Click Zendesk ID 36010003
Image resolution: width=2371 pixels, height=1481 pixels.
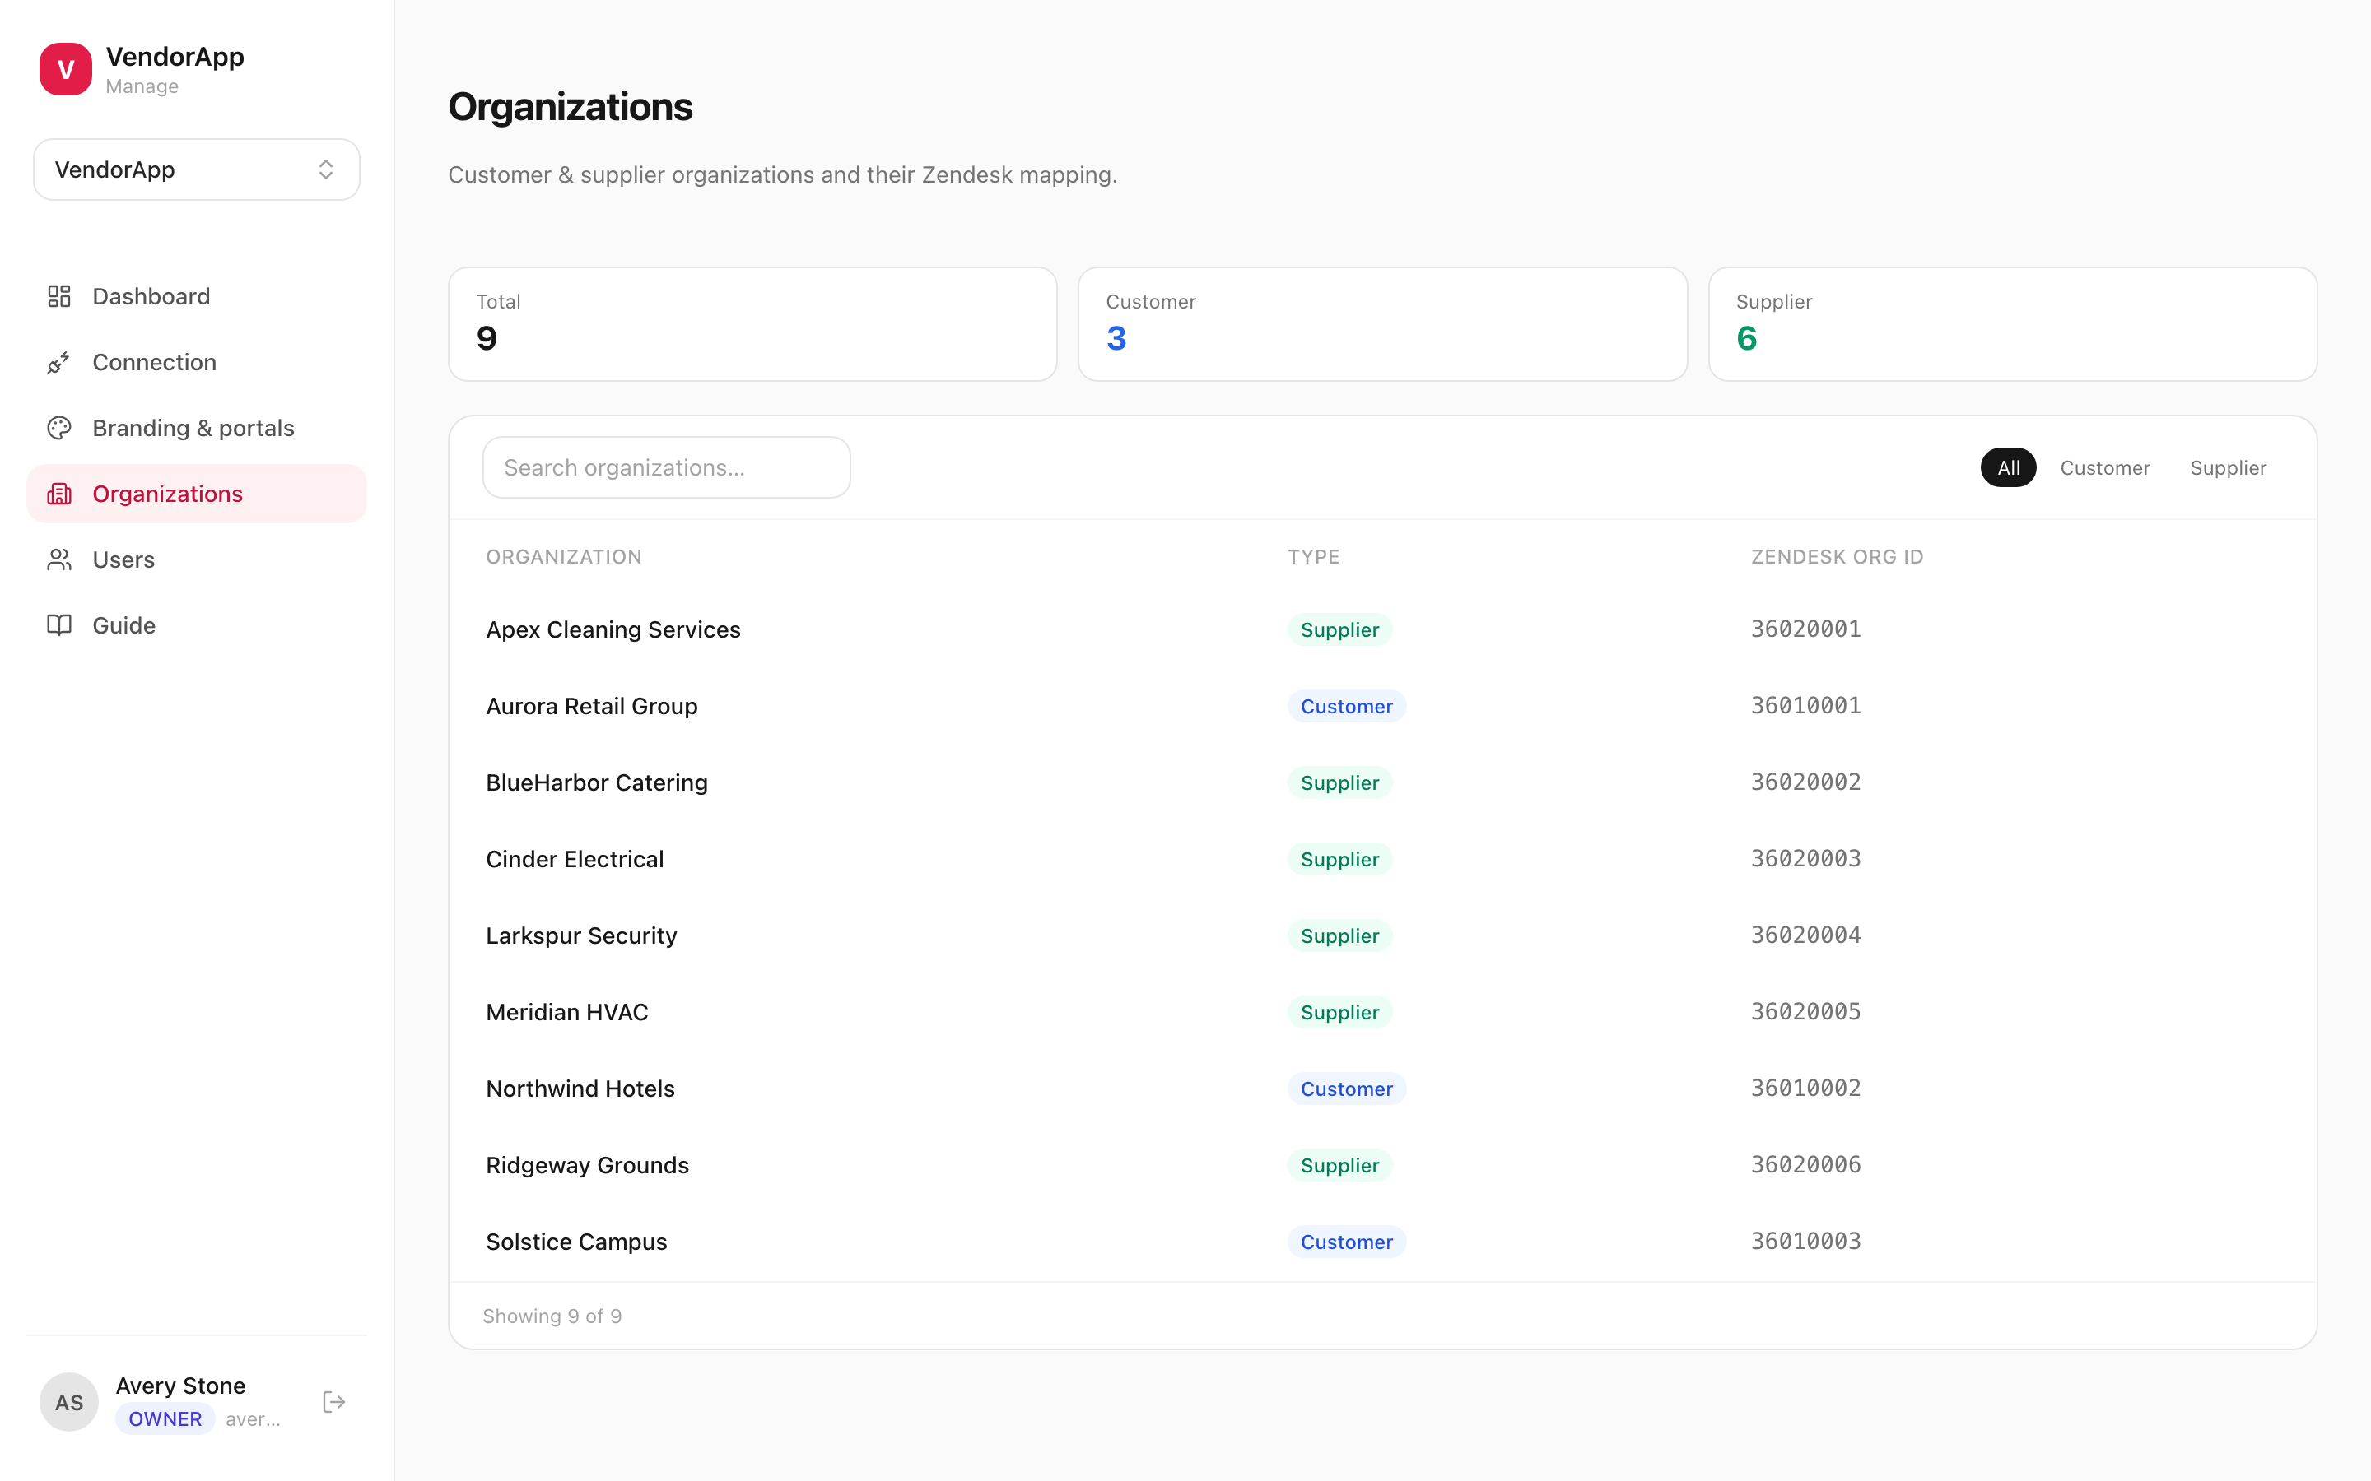(1805, 1241)
